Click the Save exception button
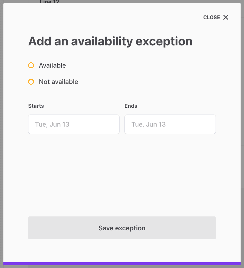The width and height of the screenshot is (244, 268). click(122, 228)
